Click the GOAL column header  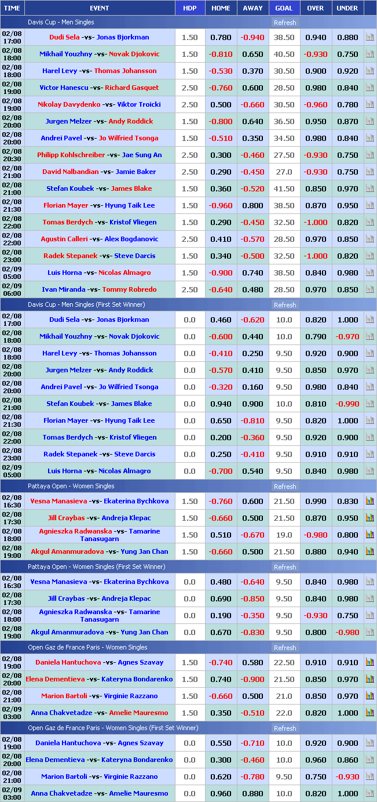coord(284,8)
